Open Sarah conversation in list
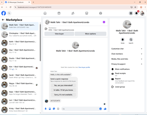This screenshot has width=147, height=115. pos(19,76)
